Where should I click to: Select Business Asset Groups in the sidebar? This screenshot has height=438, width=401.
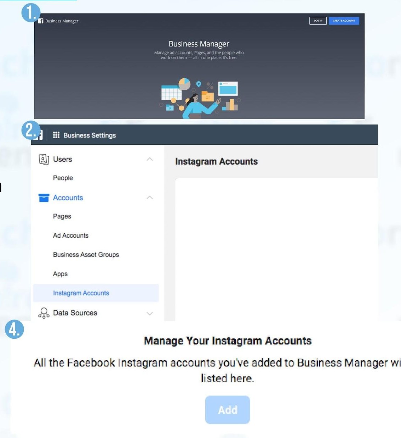coord(86,255)
